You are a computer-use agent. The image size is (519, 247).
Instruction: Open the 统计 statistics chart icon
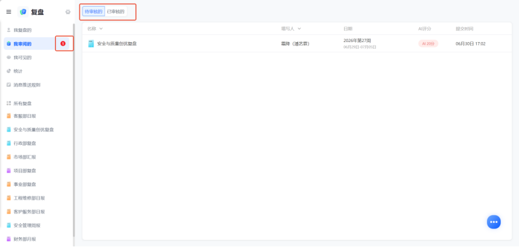(8, 71)
